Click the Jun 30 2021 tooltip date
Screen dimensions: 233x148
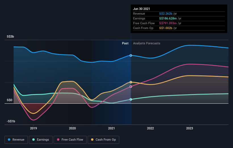point(141,9)
